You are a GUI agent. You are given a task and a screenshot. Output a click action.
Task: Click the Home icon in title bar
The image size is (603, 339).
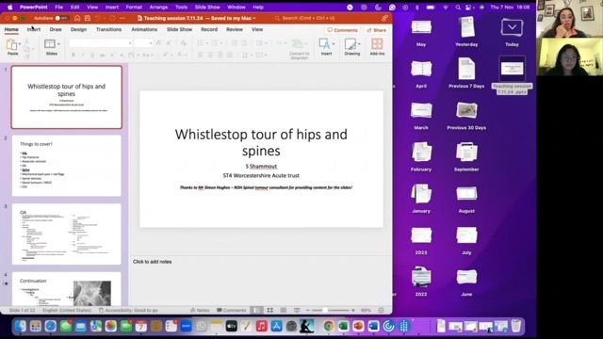coord(77,18)
